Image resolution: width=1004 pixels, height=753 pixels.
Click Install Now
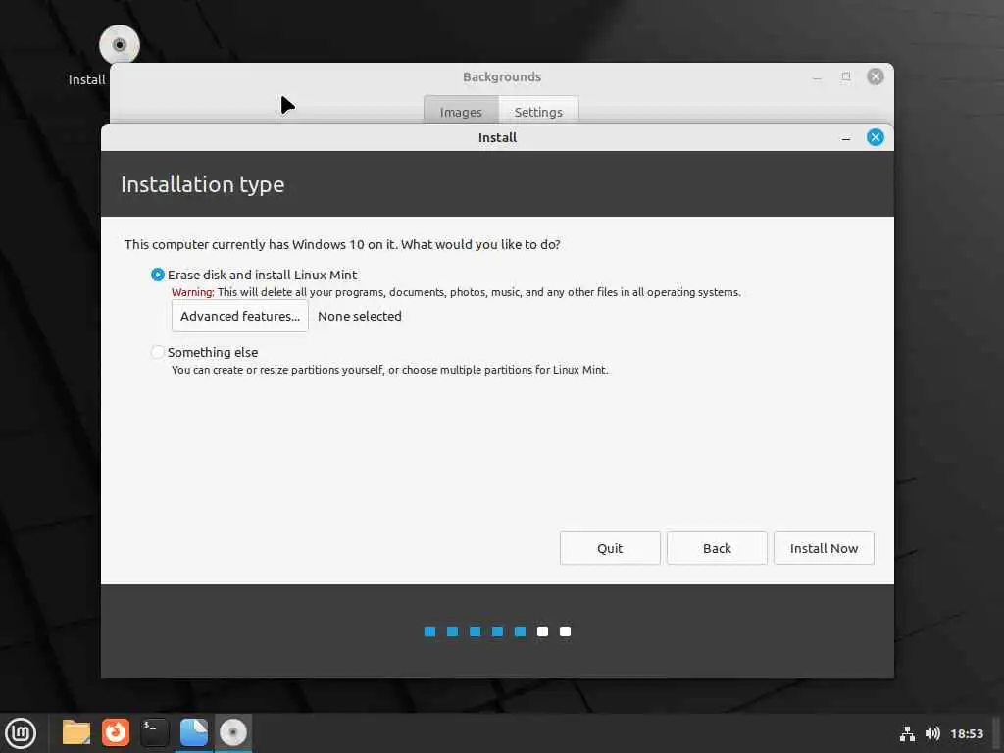(x=824, y=548)
